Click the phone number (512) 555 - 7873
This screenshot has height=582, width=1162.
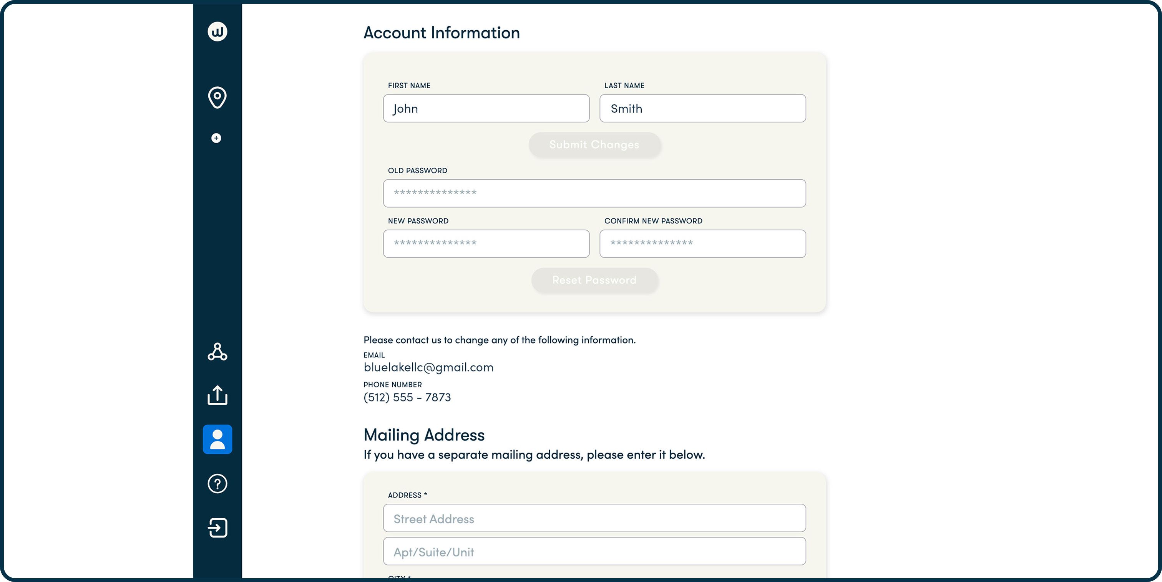click(407, 397)
